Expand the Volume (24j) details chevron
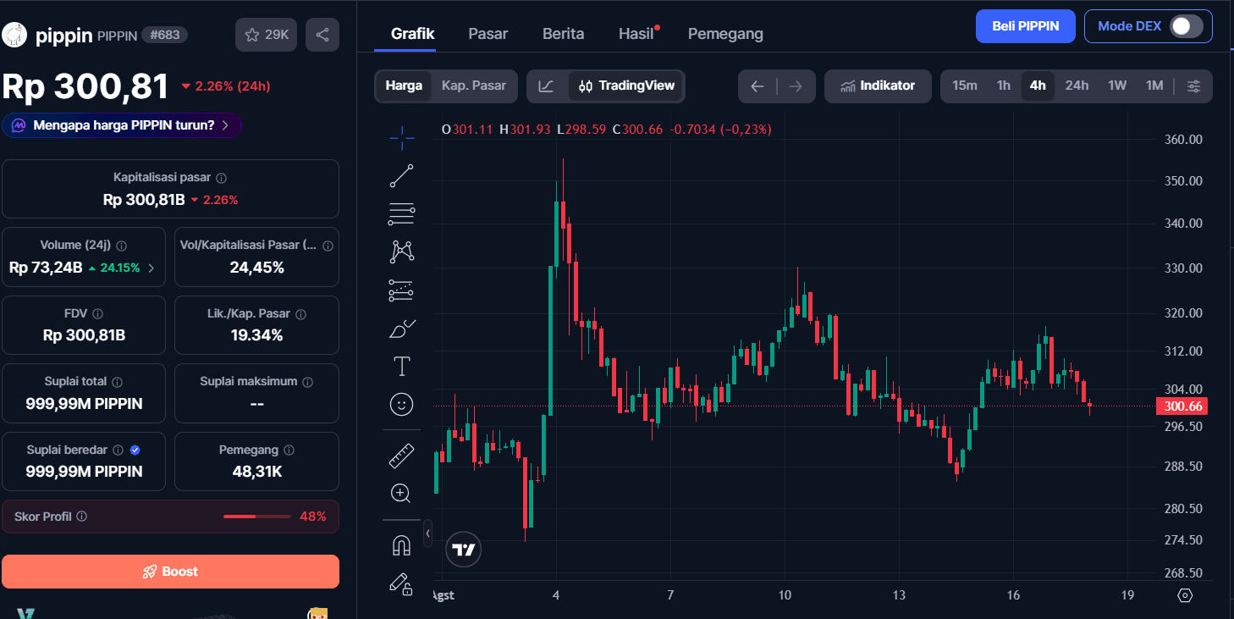The image size is (1234, 619). [151, 268]
